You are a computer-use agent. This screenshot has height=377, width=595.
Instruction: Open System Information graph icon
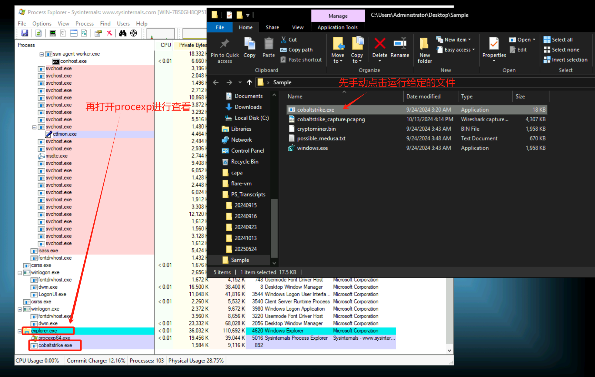click(53, 33)
